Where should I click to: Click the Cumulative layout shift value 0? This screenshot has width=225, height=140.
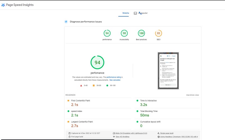point(141,126)
